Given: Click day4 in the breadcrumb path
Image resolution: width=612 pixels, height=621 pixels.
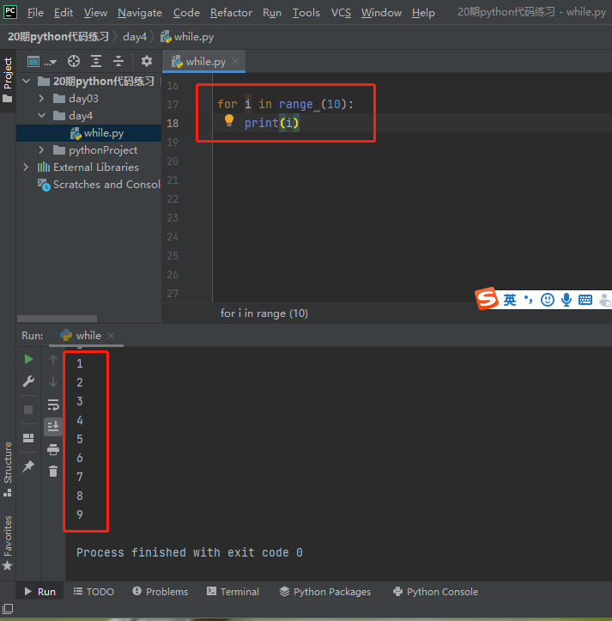Looking at the screenshot, I should pyautogui.click(x=135, y=37).
